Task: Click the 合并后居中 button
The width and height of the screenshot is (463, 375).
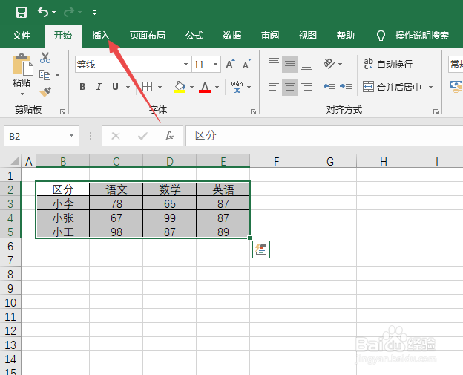Action: [x=392, y=87]
